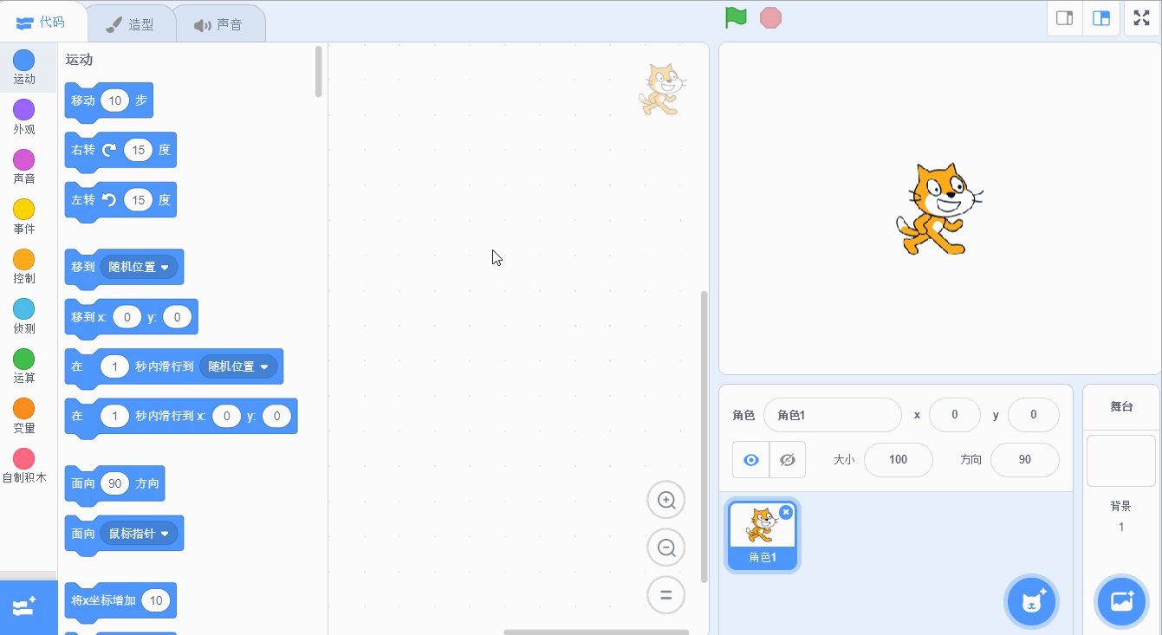The height and width of the screenshot is (635, 1162).
Task: Select the 自制积木 block category
Action: coord(24,465)
